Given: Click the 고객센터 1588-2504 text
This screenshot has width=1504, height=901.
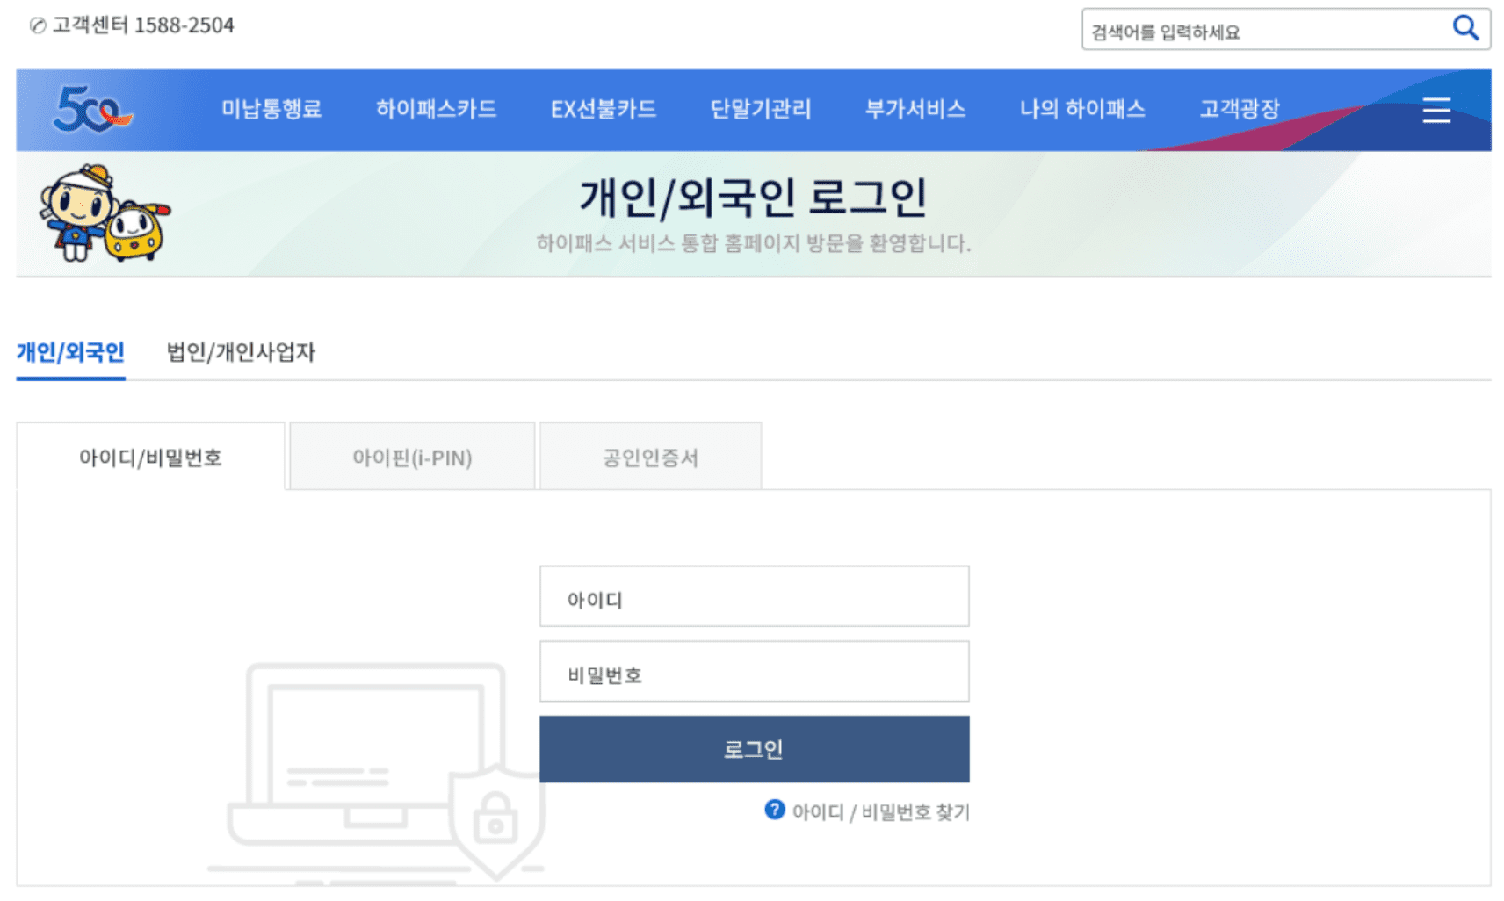Looking at the screenshot, I should coord(143,25).
